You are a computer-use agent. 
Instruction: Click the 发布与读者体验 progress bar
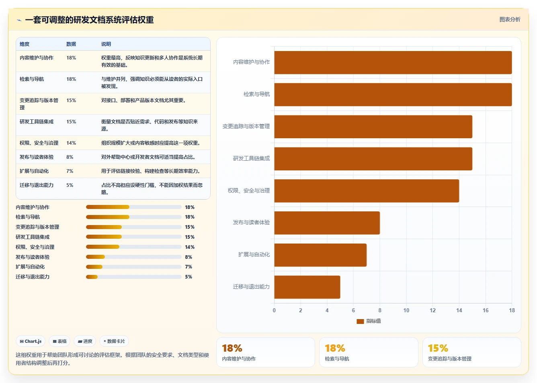pos(134,257)
